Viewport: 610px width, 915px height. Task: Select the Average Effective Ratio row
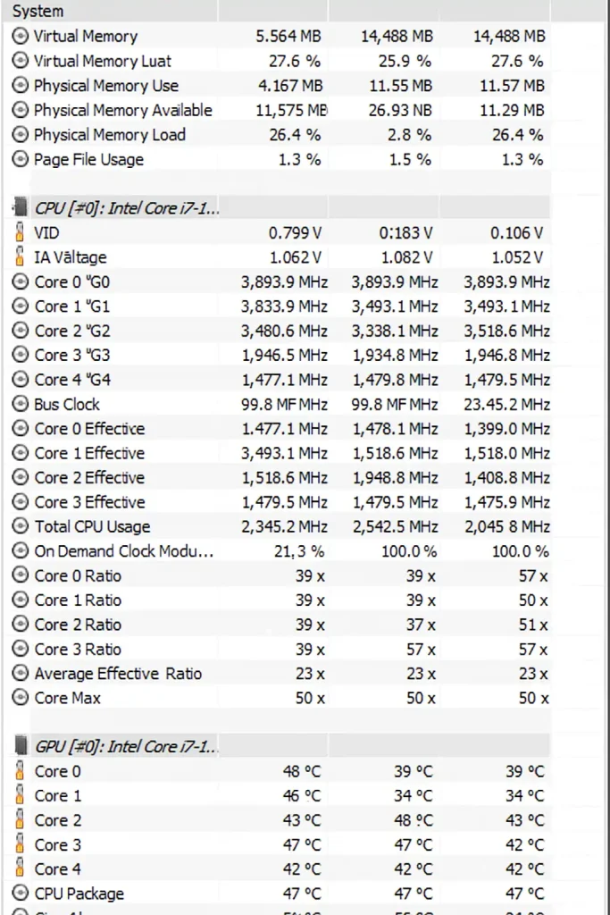coord(118,674)
